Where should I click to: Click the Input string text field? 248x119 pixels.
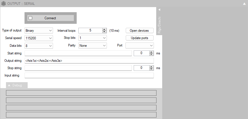pos(89,75)
